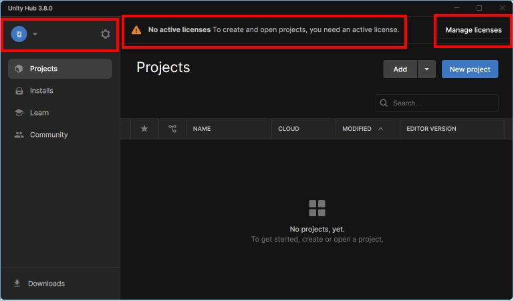Screen dimensions: 514x301
Task: Select Projects in the sidebar
Action: pyautogui.click(x=60, y=69)
